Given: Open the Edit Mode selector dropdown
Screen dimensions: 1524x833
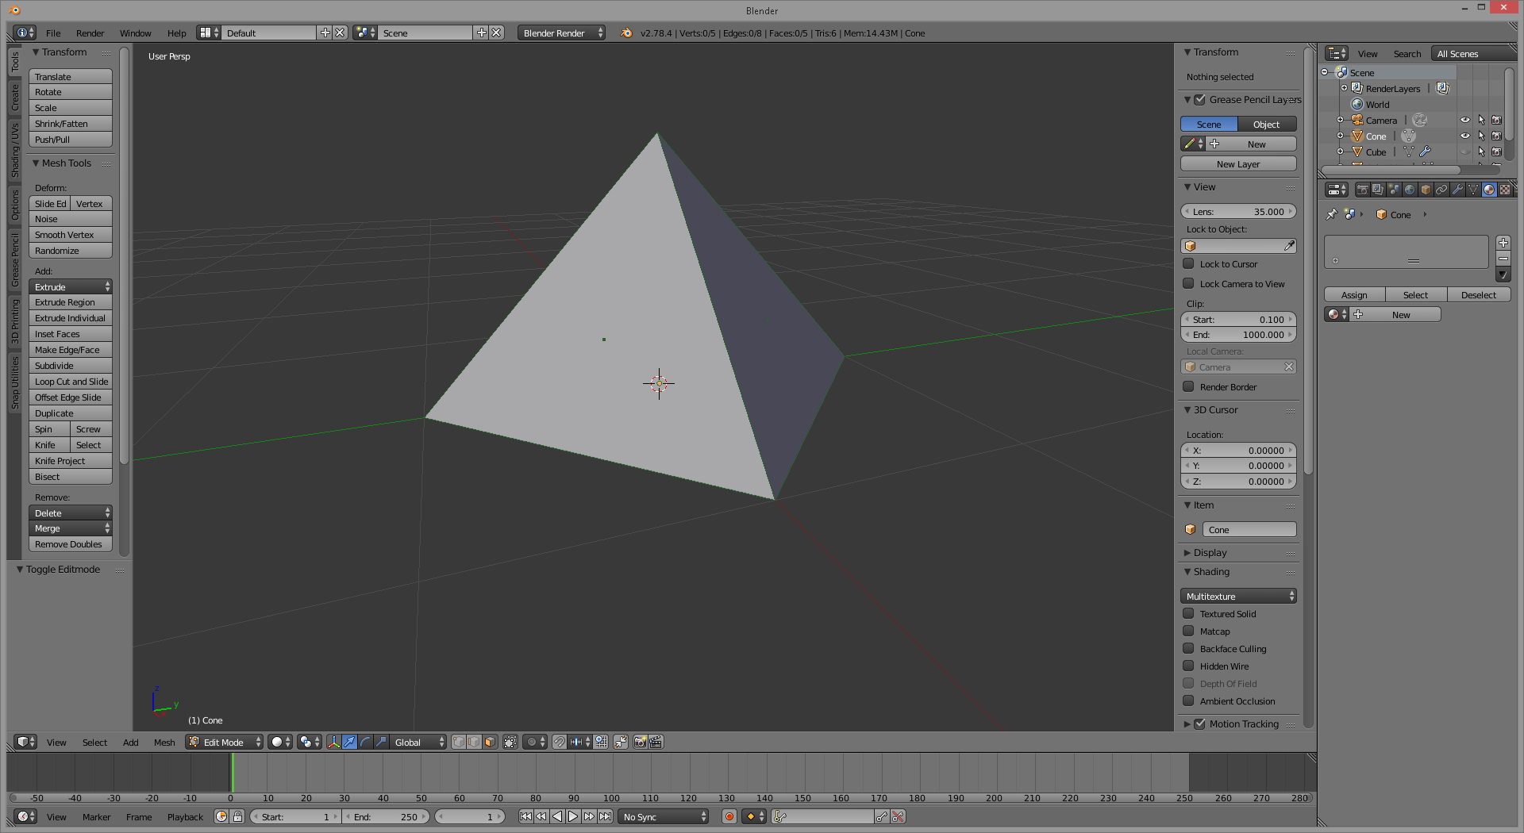Looking at the screenshot, I should click(224, 743).
